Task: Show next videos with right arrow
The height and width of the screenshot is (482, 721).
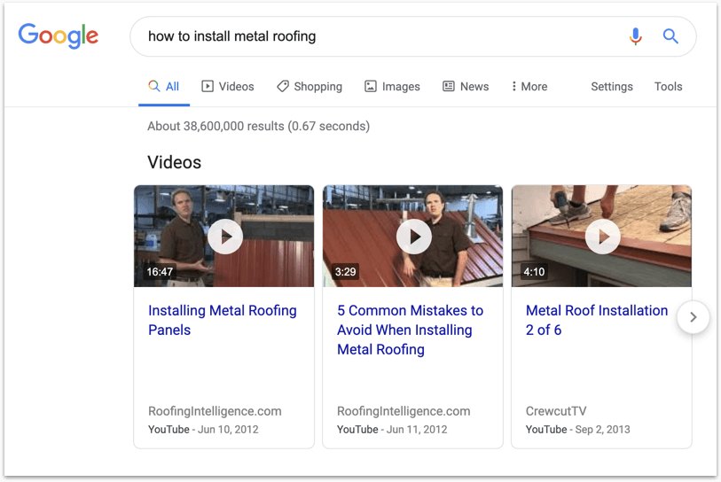Action: pyautogui.click(x=694, y=317)
